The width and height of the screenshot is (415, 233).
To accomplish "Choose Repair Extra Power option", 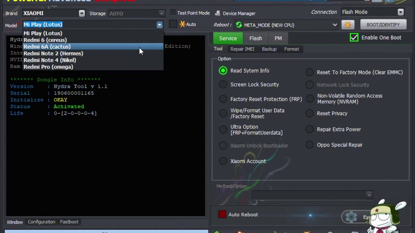I will click(310, 129).
